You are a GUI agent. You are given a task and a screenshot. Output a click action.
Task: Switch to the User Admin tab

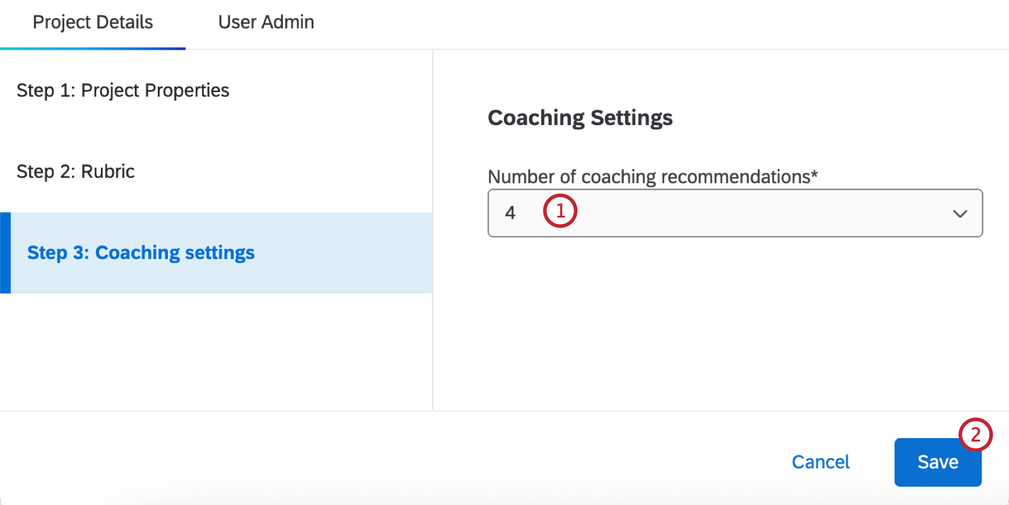(x=266, y=22)
